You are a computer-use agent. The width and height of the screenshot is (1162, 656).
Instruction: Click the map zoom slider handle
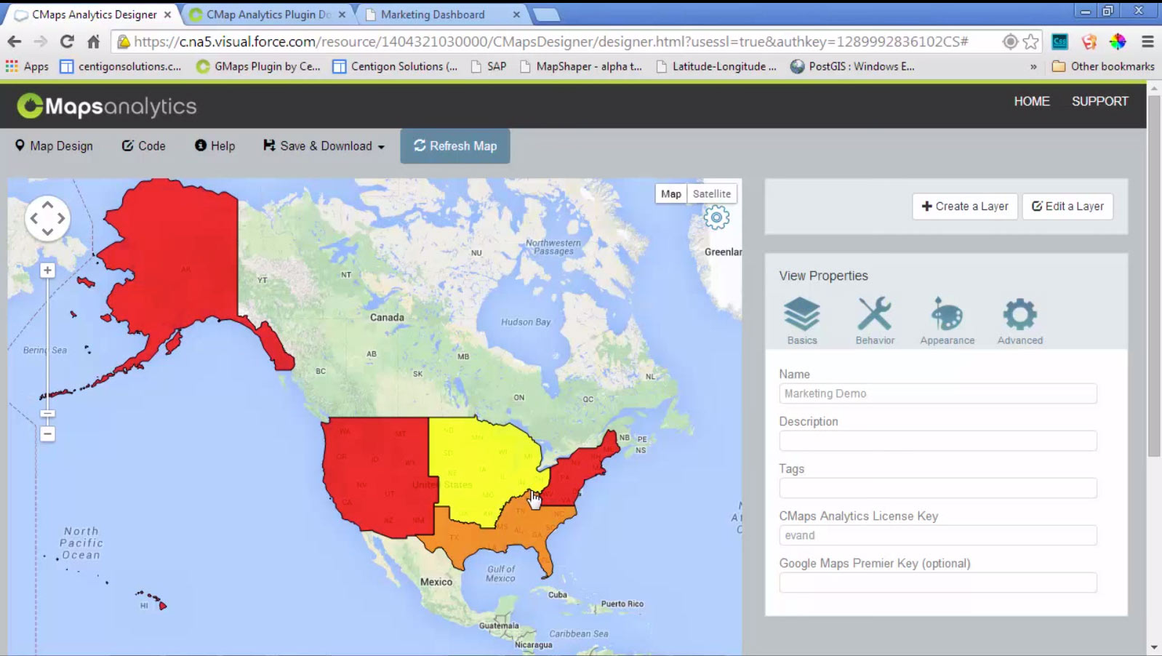point(47,414)
